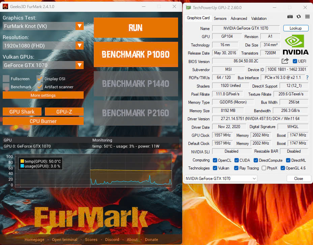The width and height of the screenshot is (313, 245).
Task: Open the Resolution dropdown arrow
Action: click(x=79, y=45)
